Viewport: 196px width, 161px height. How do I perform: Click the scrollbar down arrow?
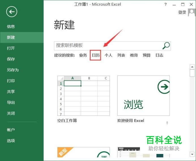(192, 155)
